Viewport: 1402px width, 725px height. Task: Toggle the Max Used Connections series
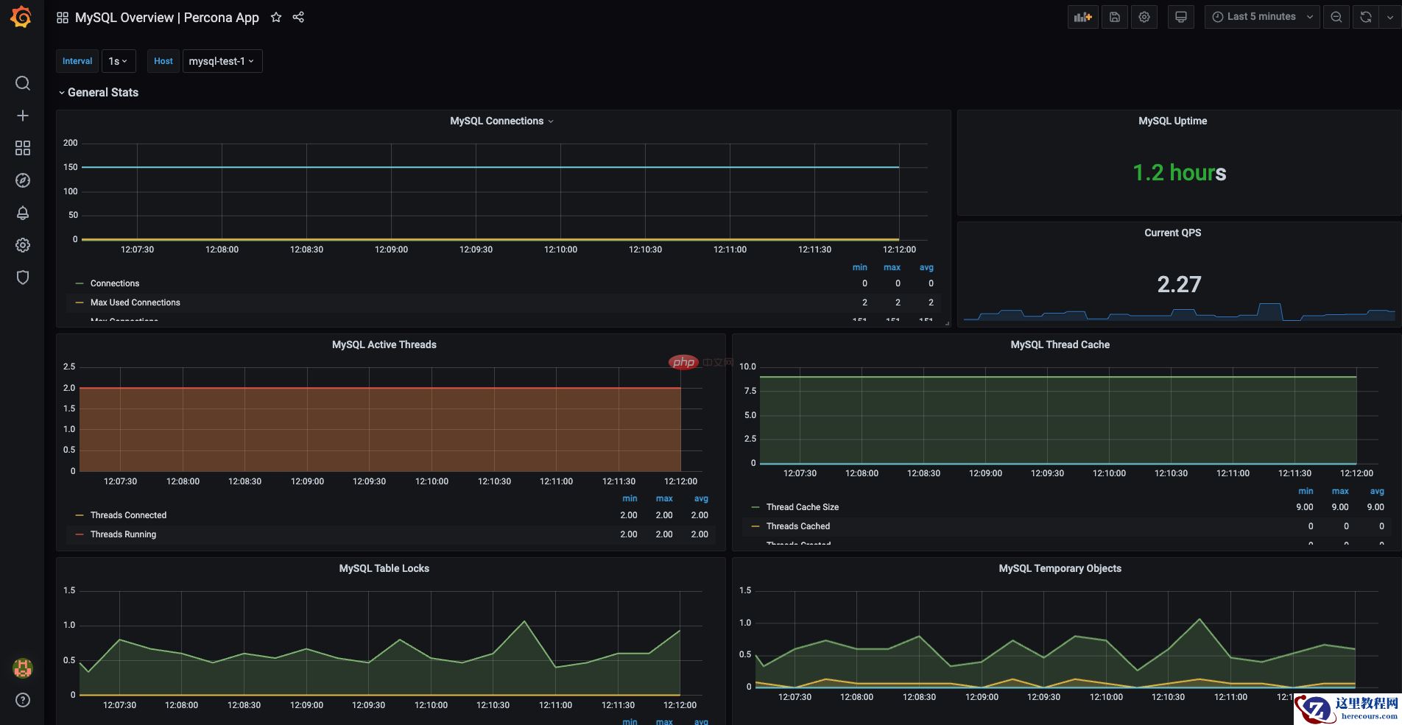135,303
